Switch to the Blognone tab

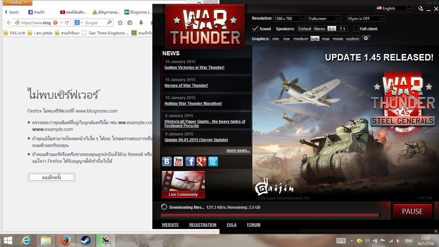click(138, 12)
